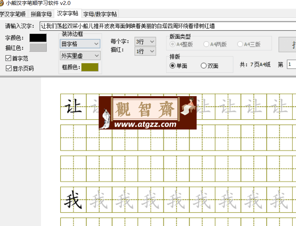This screenshot has height=226, width=296.
Task: Click the page number field after 第
Action: (x=291, y=64)
